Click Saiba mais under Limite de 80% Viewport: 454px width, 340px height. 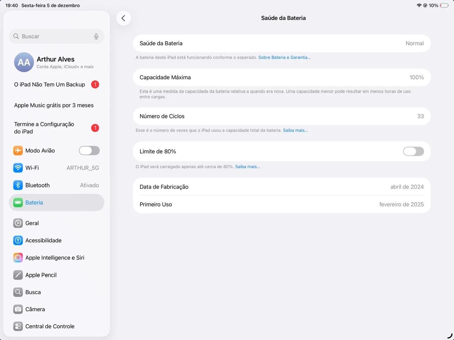(247, 167)
